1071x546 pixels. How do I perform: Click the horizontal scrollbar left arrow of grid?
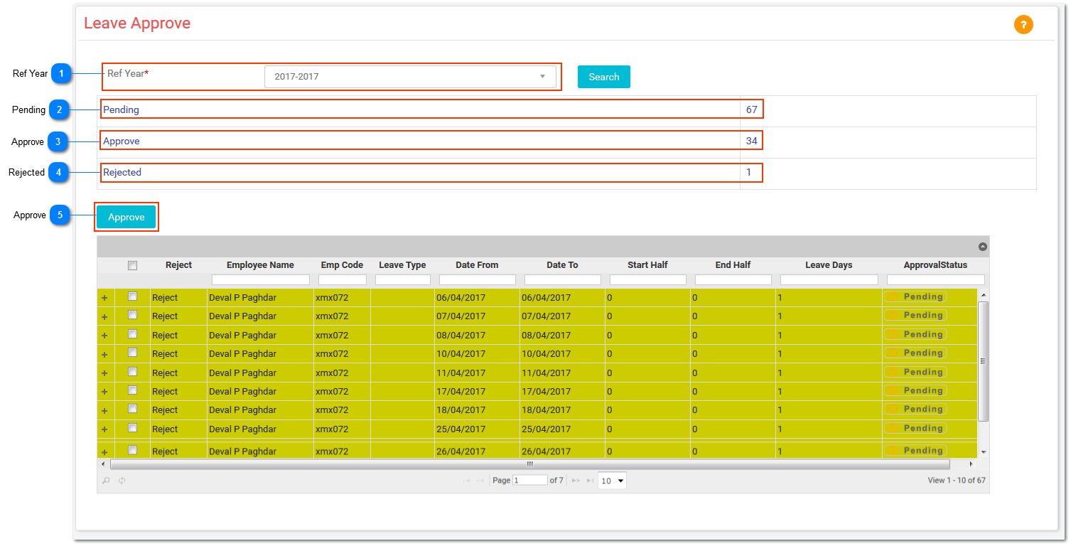click(104, 464)
